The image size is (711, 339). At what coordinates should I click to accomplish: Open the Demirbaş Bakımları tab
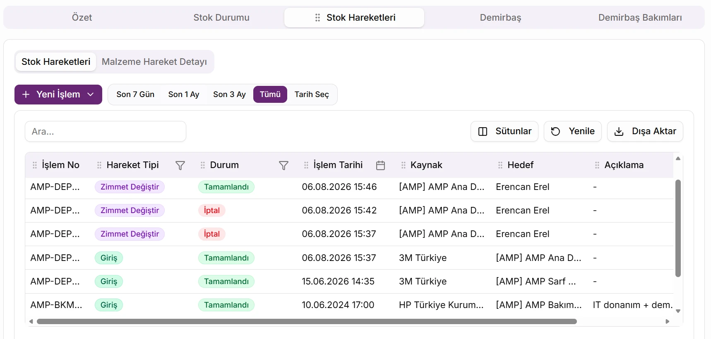coord(640,17)
